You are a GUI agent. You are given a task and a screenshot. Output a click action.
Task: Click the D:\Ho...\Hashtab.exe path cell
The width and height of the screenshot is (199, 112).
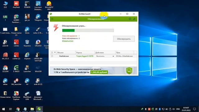click(124, 56)
